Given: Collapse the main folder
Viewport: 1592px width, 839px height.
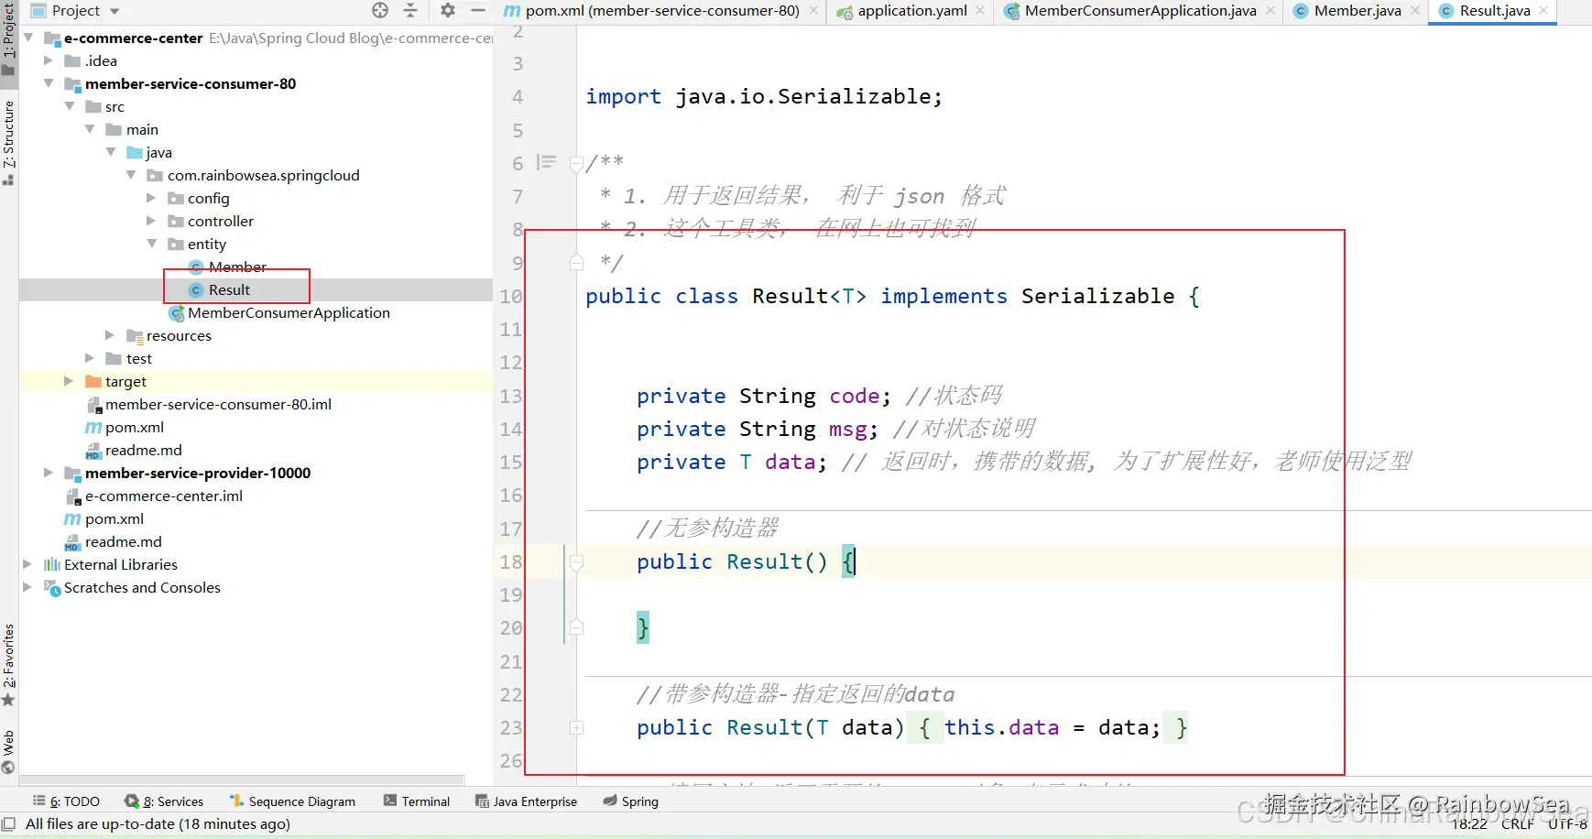Looking at the screenshot, I should (x=90, y=129).
